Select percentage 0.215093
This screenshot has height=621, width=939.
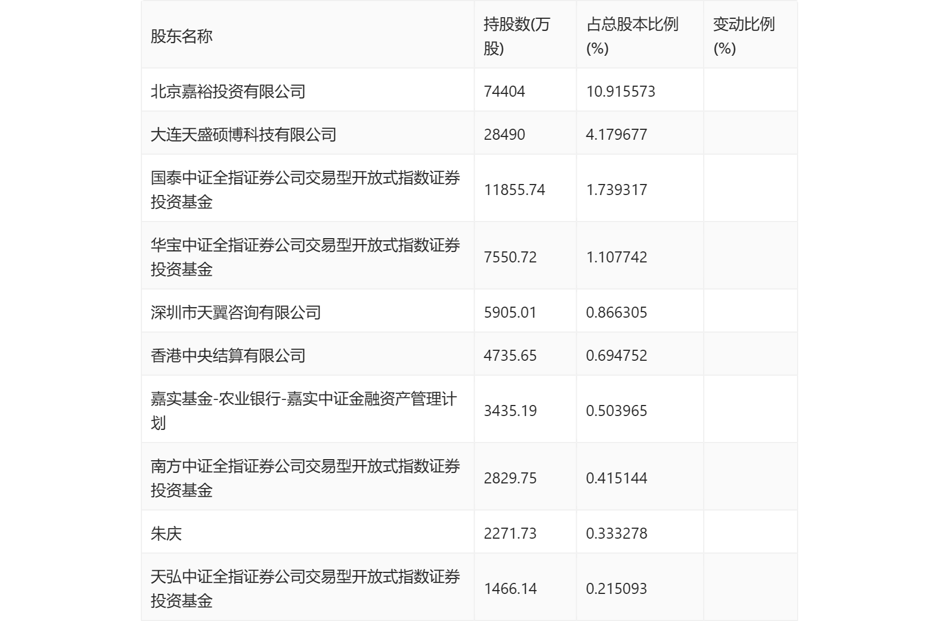[616, 588]
